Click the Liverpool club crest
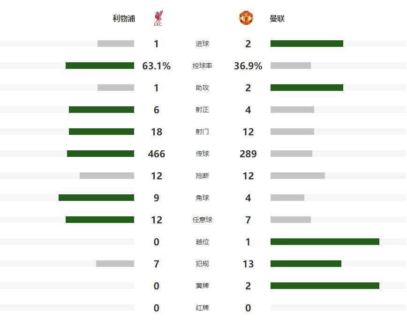 [x=158, y=19]
